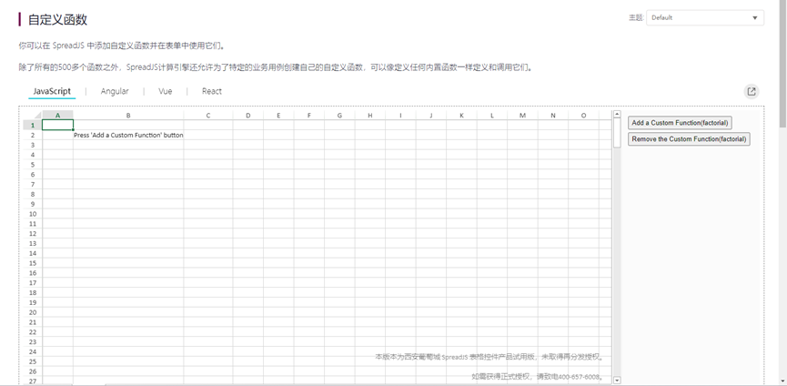
Task: Select row header 1
Action: 33,125
